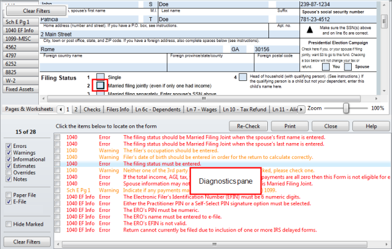Toggle the Notes filter checkbox
392x249 pixels.
pos(9,179)
